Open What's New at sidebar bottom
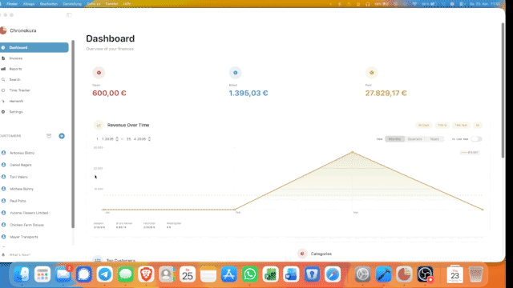The image size is (513, 288). 19,254
